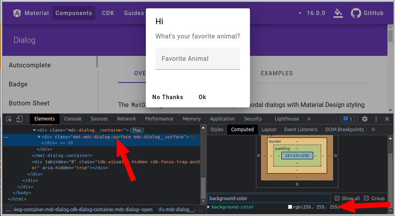This screenshot has height=216, width=395.
Task: Open the theme picker paint bucket icon
Action: point(338,13)
